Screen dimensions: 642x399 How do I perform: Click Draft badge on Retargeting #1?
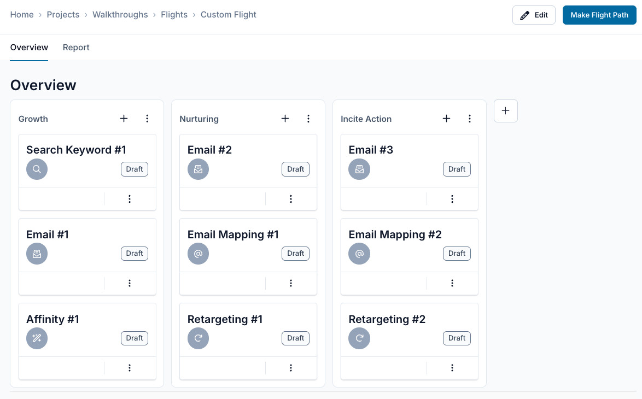296,338
